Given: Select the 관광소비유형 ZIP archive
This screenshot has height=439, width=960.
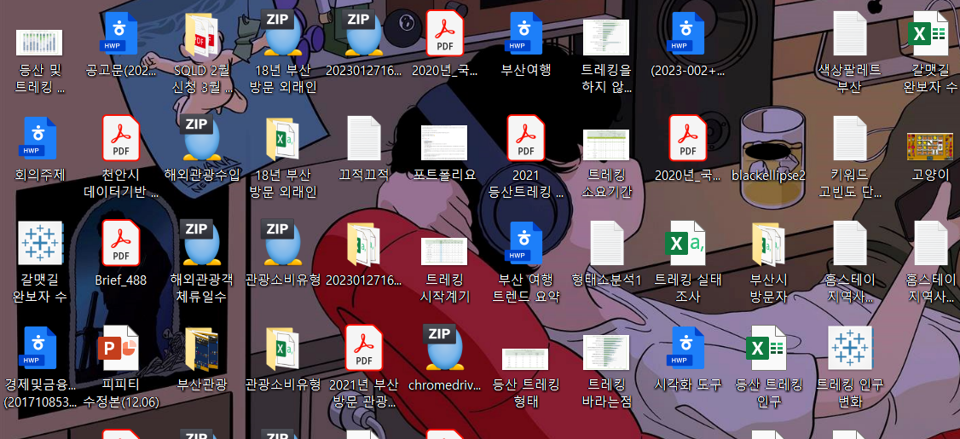Looking at the screenshot, I should click(x=283, y=243).
